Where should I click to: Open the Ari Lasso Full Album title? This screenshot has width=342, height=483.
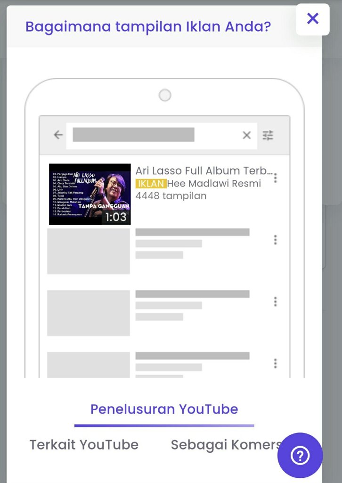point(204,170)
